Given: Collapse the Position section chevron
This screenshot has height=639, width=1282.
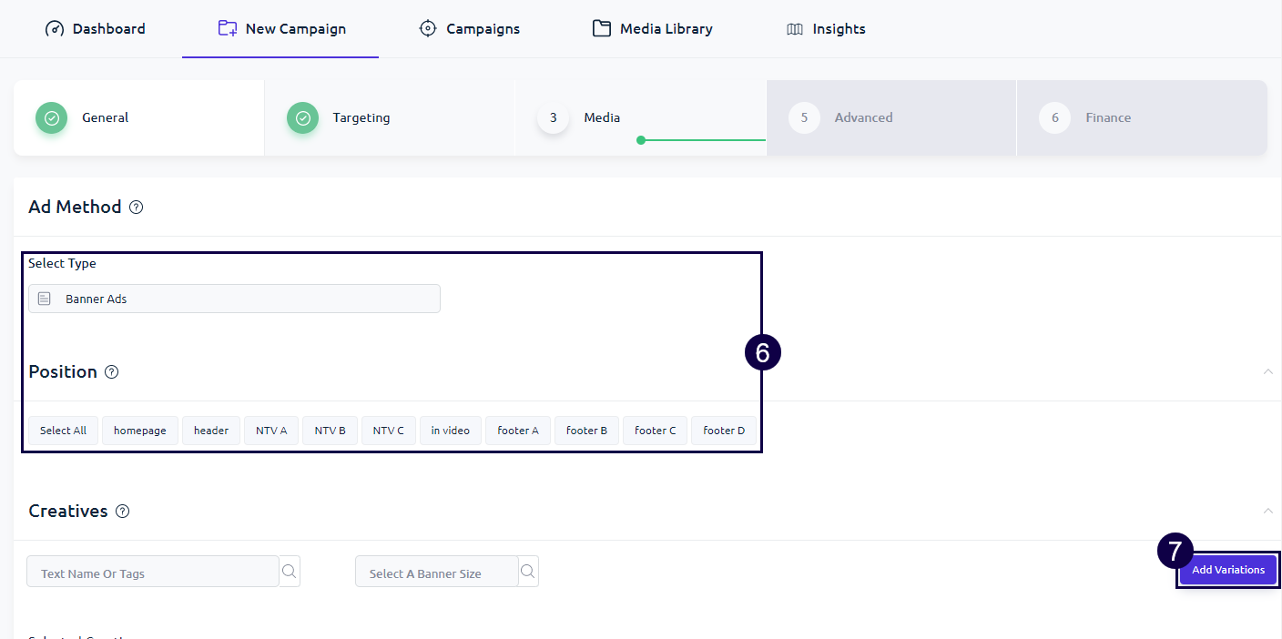Looking at the screenshot, I should tap(1267, 371).
